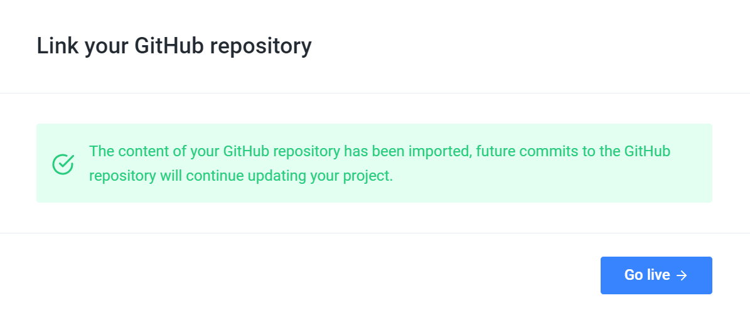Click the word "live" on the blue button

tap(659, 275)
